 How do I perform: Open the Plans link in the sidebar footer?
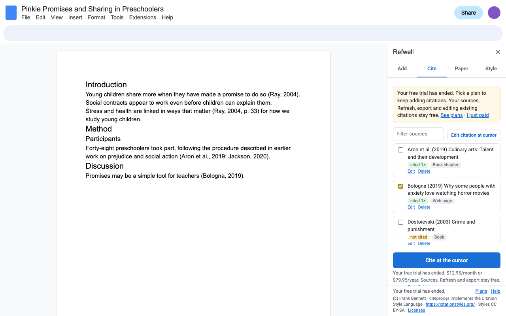point(481,291)
